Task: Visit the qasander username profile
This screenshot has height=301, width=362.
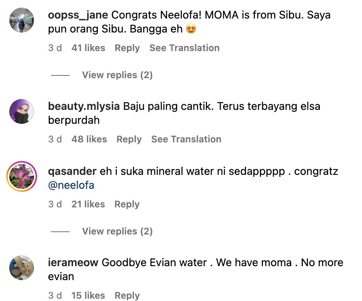Action: tap(72, 171)
